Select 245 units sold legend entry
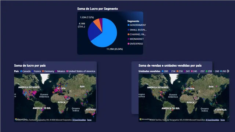The image size is (235, 132). (x=194, y=71)
